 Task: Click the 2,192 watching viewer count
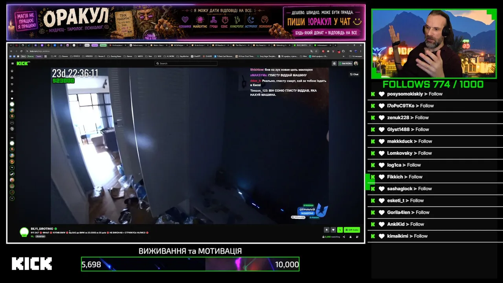331,237
